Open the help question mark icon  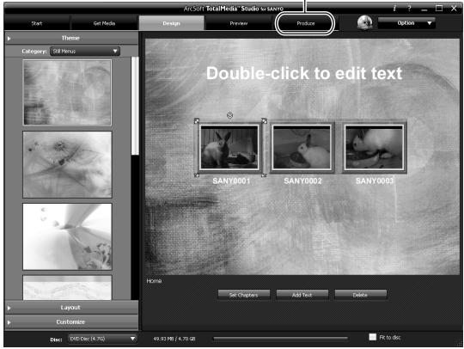pos(409,9)
